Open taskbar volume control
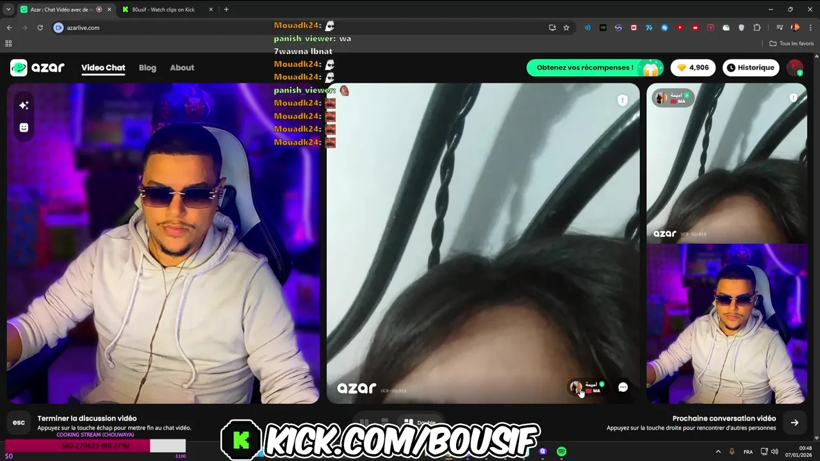The image size is (820, 461). coord(775,451)
